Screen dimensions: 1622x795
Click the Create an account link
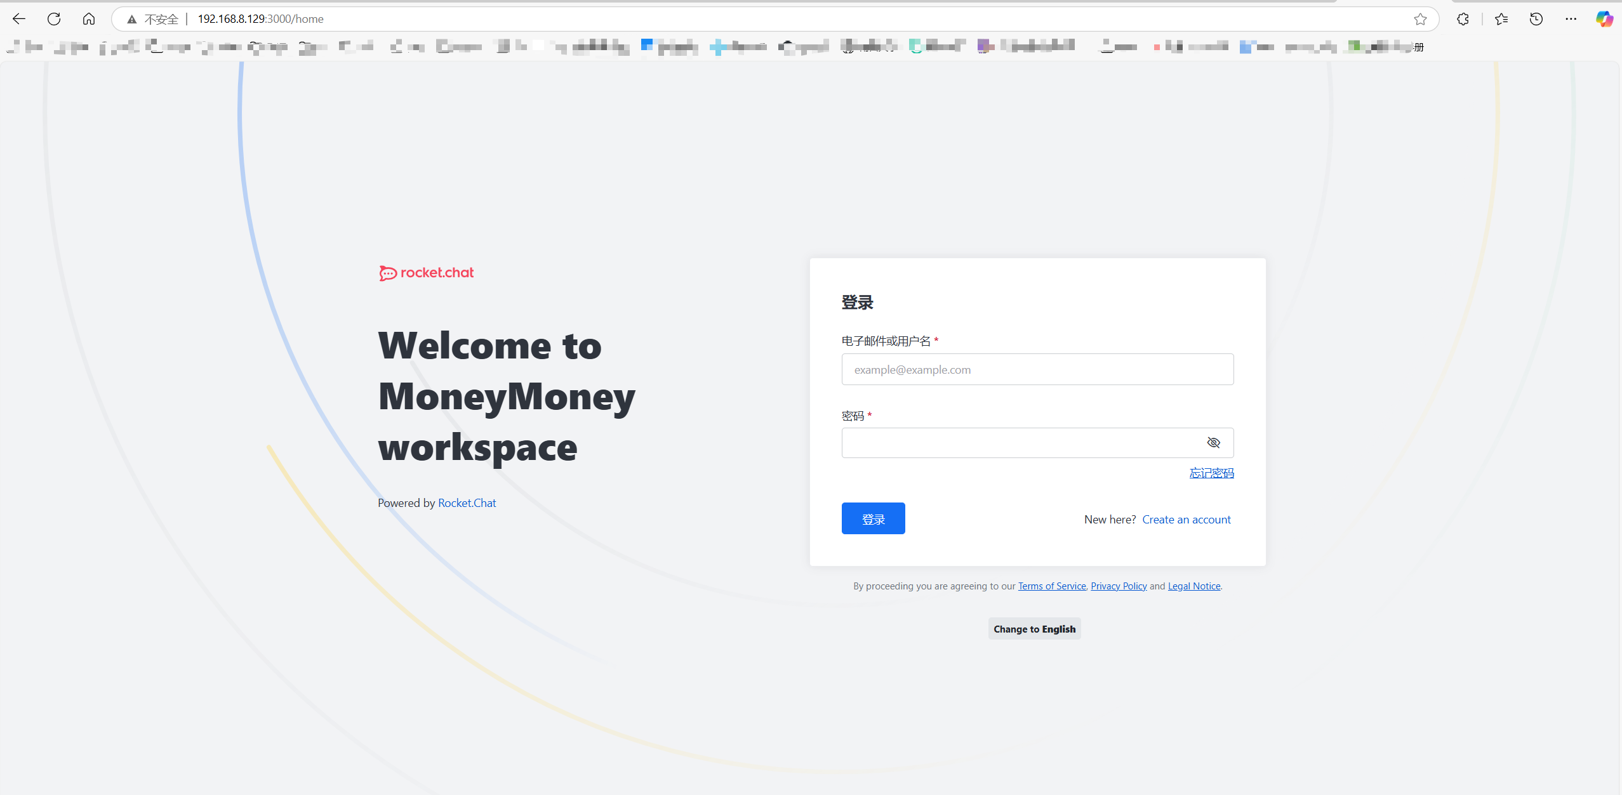point(1186,520)
